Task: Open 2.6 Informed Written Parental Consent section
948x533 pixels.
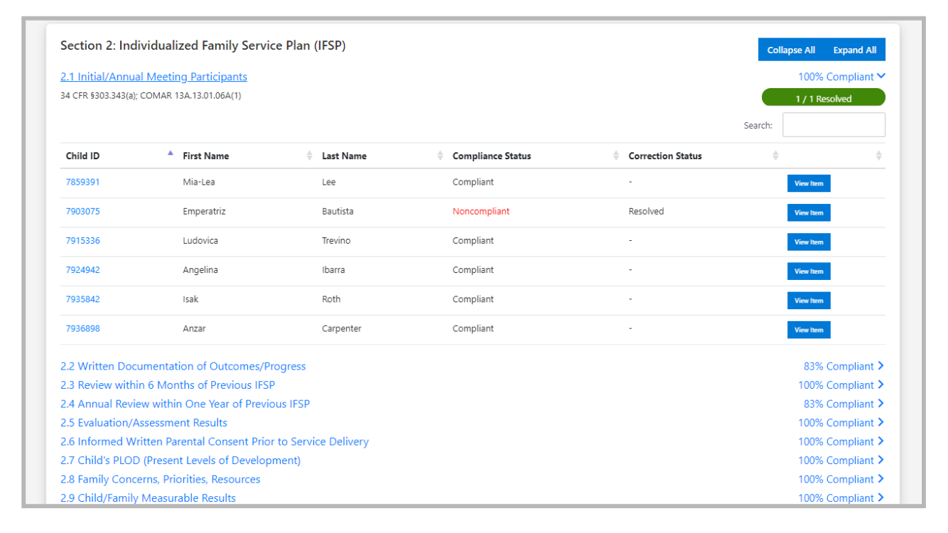Action: coord(214,441)
